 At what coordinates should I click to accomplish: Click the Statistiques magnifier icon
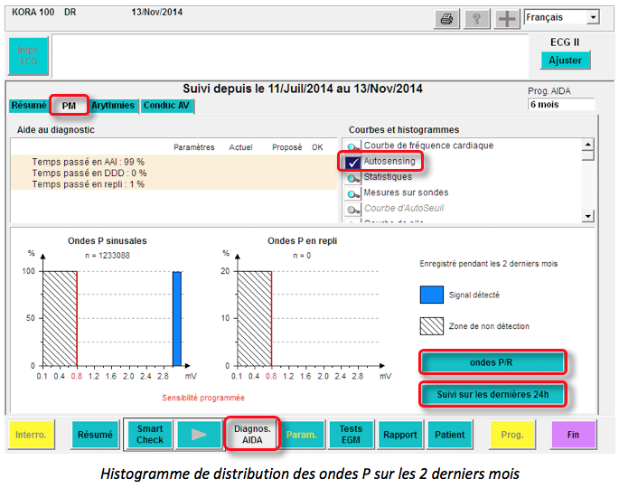(x=352, y=177)
